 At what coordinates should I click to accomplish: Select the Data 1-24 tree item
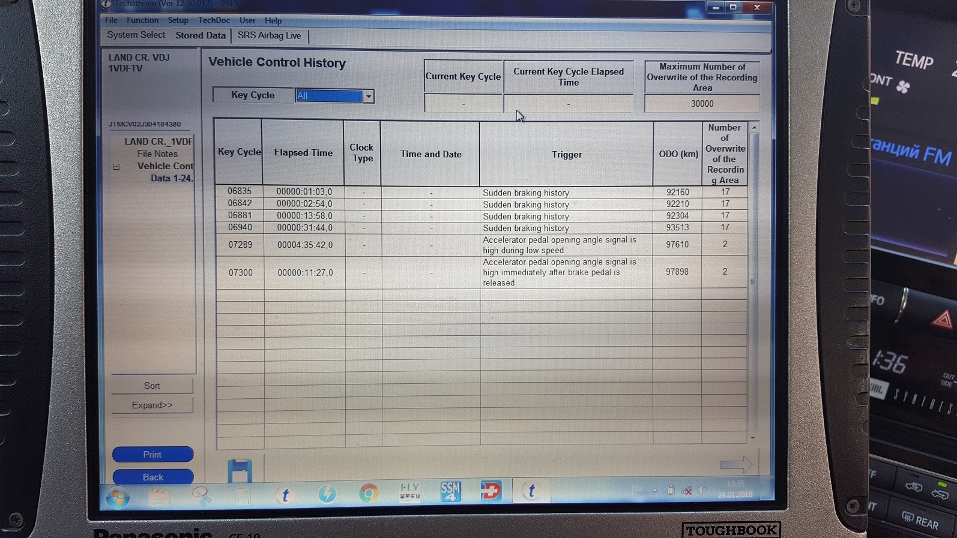tap(172, 178)
